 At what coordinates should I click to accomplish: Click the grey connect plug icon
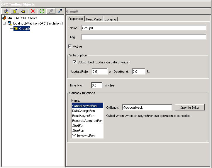point(51,11)
